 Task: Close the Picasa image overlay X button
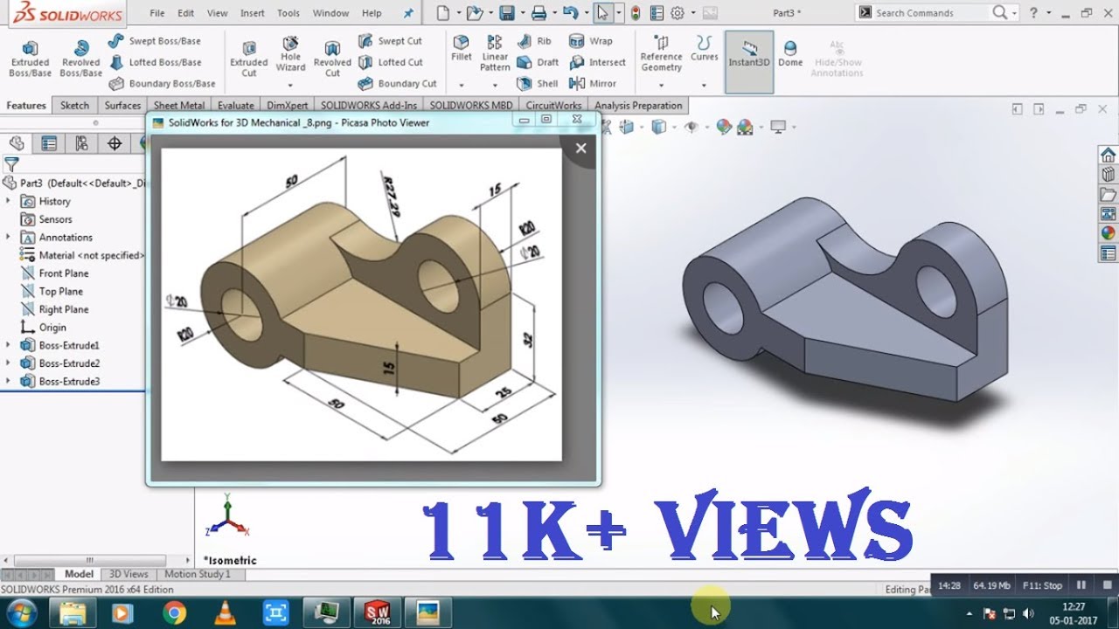580,149
